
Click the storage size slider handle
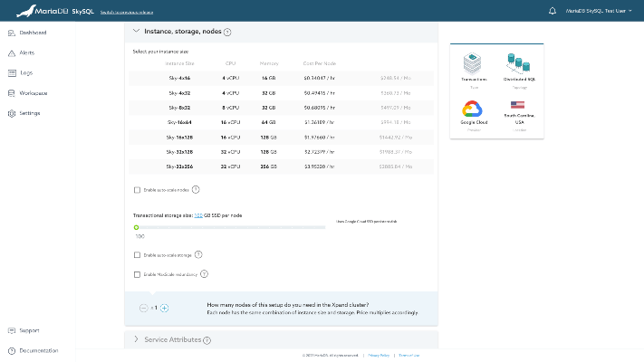tap(137, 227)
